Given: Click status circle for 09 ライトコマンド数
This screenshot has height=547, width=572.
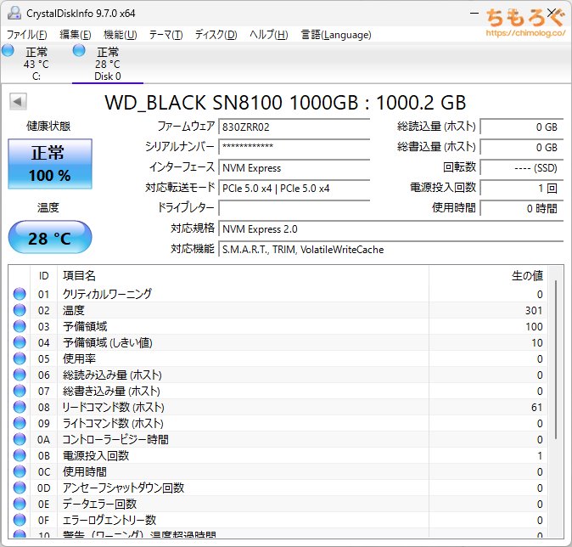Looking at the screenshot, I should (x=20, y=423).
